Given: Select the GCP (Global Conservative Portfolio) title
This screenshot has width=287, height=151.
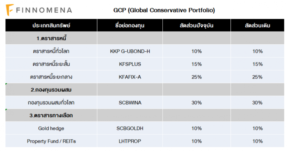Looking at the screenshot, I should 164,10.
